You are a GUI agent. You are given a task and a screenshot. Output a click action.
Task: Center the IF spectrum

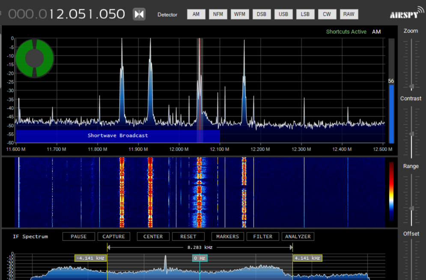point(153,236)
